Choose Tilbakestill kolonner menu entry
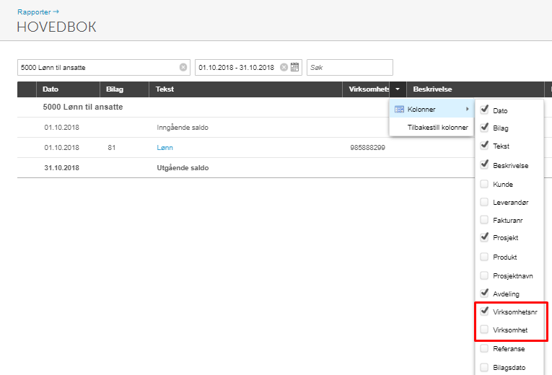This screenshot has height=375, width=552. (432, 128)
